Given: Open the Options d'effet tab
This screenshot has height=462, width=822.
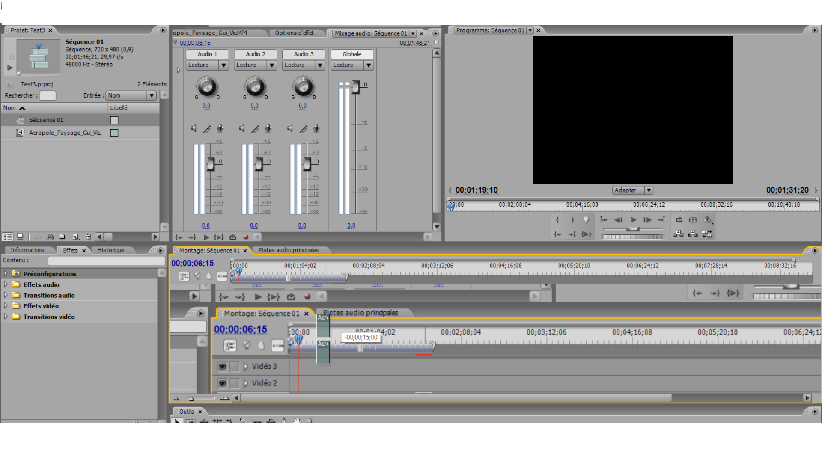Looking at the screenshot, I should [x=294, y=33].
